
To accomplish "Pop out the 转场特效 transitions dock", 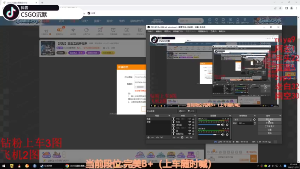I will 255,116.
